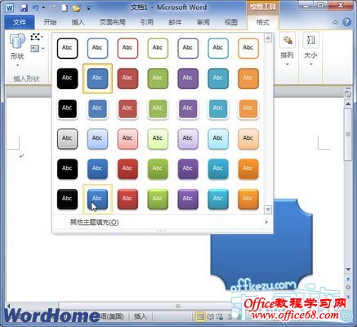357x327 pixels.
Task: Choose orange moderate effect style, fifth row
Action: (x=248, y=169)
